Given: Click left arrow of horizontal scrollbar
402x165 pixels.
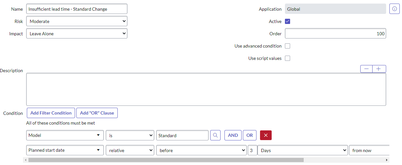Looking at the screenshot, I should 25,160.
